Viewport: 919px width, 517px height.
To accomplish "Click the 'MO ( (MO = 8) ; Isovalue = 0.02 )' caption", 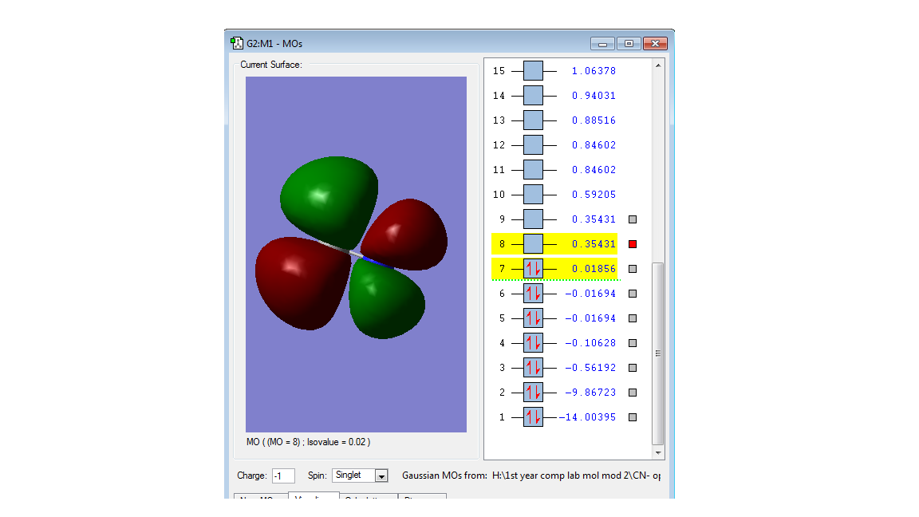I will tap(308, 442).
